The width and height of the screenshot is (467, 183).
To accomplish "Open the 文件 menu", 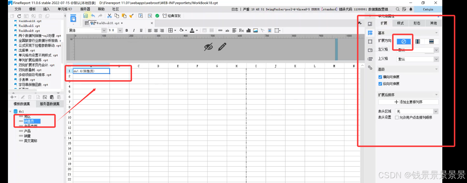I will point(18,9).
